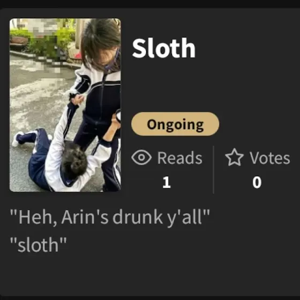Click the eye icon beside Reads
Viewport: 300px width, 300px height.
click(141, 157)
